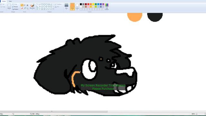Choose the Line shape
The width and height of the screenshot is (206, 116).
point(38,4)
